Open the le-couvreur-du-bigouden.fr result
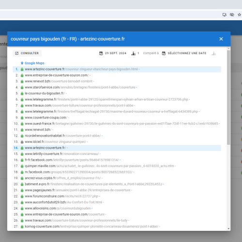 45,93
